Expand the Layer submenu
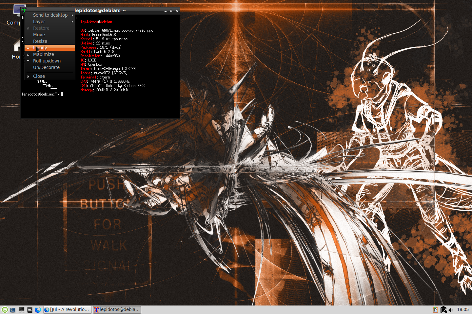 (x=50, y=22)
